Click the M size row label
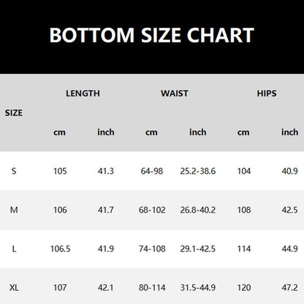The height and width of the screenshot is (304, 304). click(14, 210)
